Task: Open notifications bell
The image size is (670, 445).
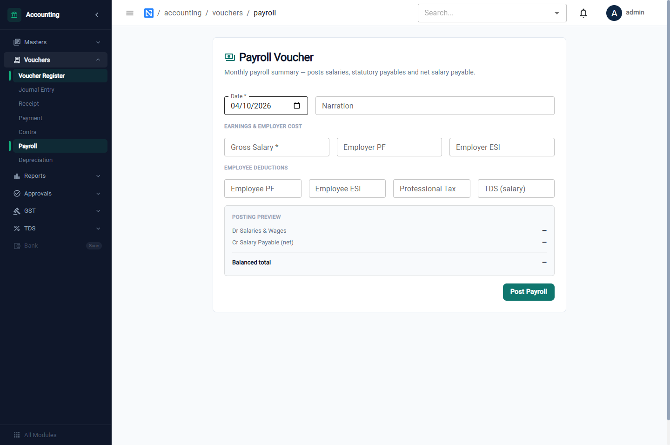Action: [x=583, y=13]
